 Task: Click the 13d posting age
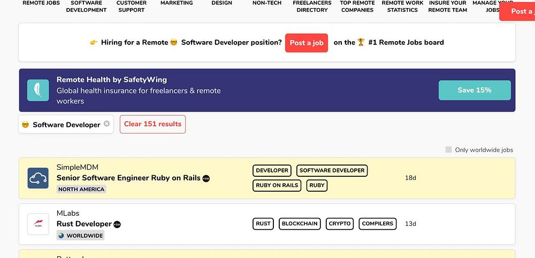coord(410,224)
